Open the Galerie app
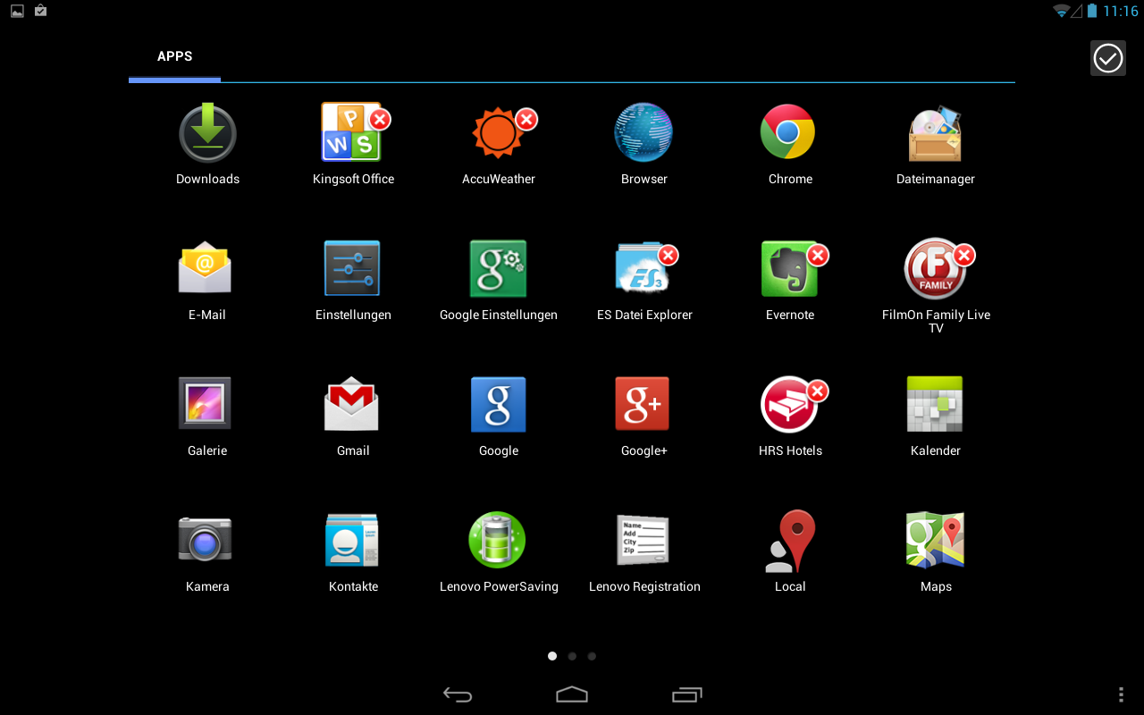 pos(206,403)
